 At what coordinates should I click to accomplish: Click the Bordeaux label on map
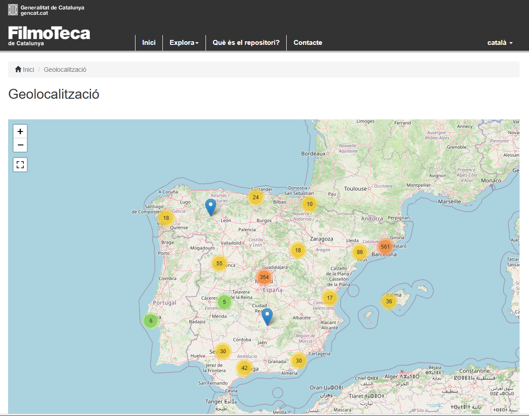[313, 153]
